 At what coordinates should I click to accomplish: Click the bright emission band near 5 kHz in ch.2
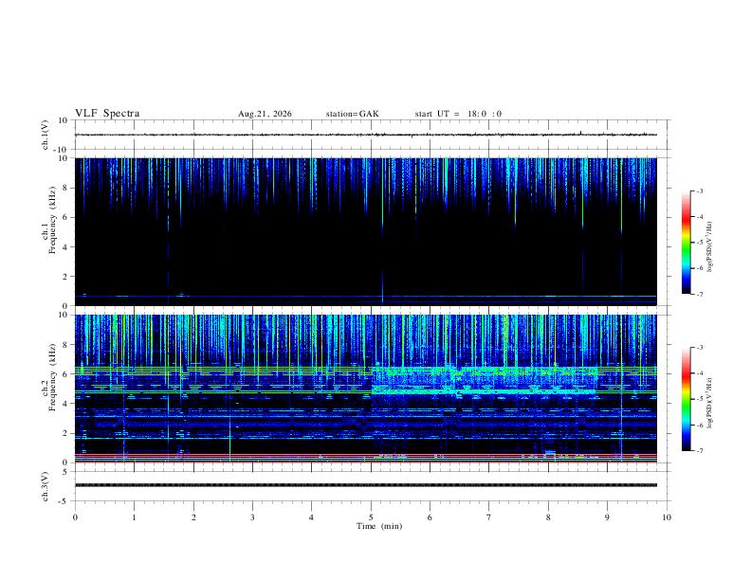point(484,391)
